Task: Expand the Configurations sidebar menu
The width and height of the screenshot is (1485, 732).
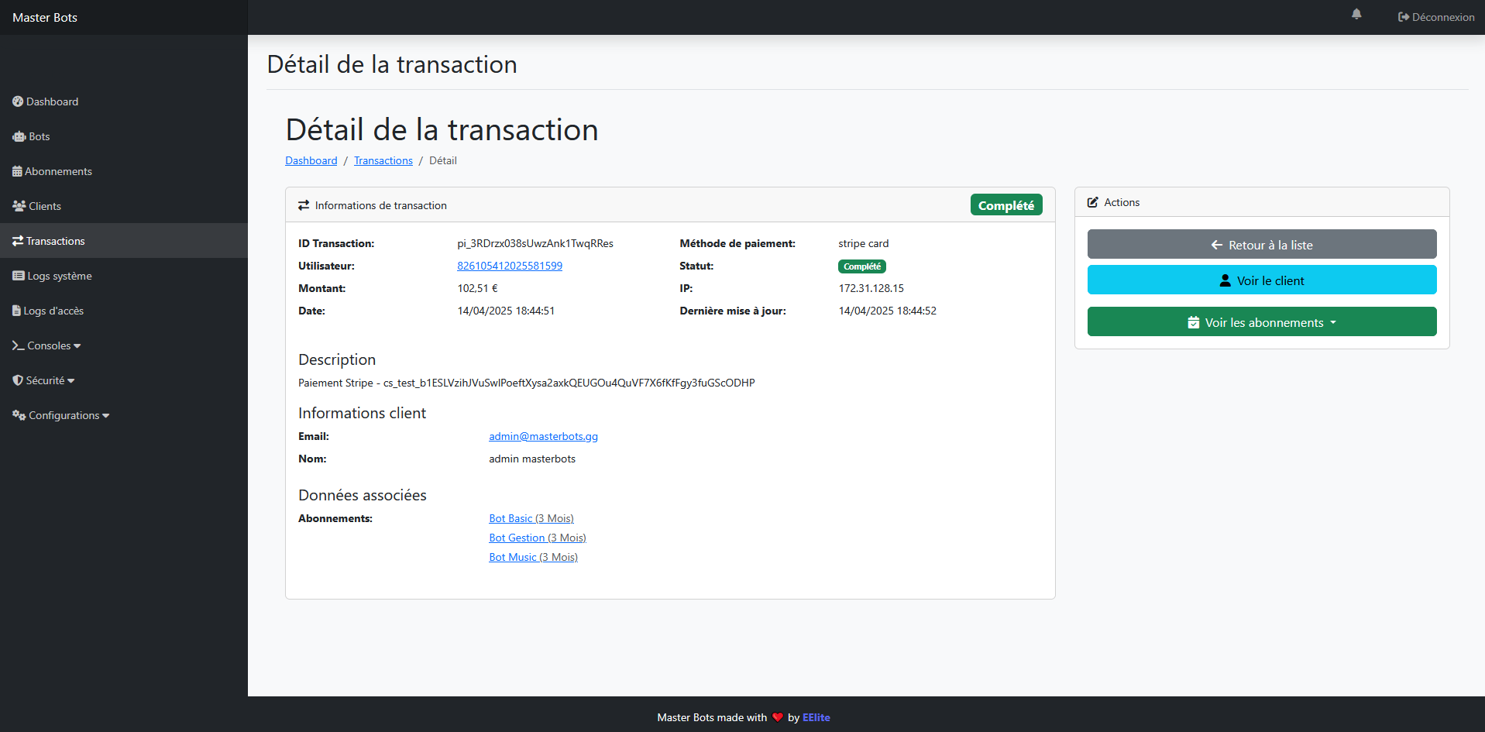Action: tap(60, 415)
